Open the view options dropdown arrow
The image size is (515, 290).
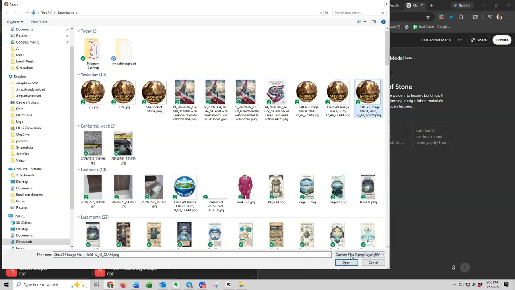tap(365, 22)
